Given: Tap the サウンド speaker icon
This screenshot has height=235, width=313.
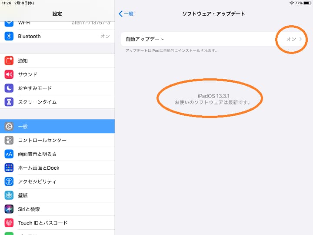Looking at the screenshot, I should [x=9, y=74].
